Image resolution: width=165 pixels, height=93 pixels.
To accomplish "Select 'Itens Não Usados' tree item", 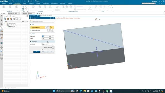I will pos(13,25).
